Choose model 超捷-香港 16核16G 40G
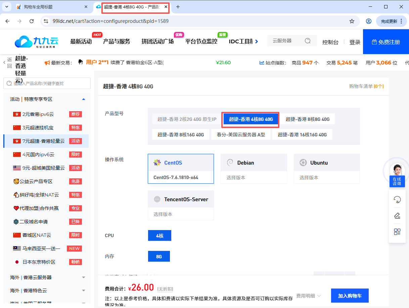 (x=302, y=135)
